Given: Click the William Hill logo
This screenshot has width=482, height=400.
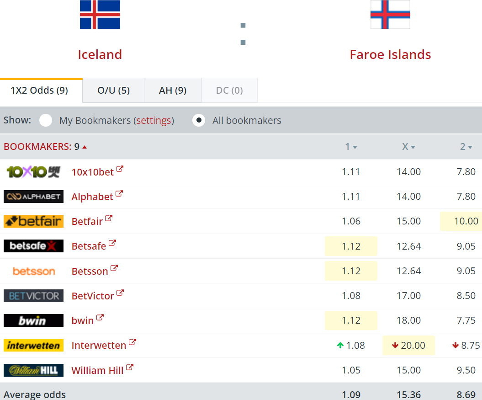Looking at the screenshot, I should point(33,370).
